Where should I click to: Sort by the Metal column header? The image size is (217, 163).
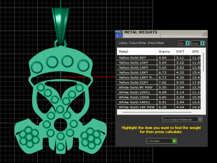tap(137, 52)
